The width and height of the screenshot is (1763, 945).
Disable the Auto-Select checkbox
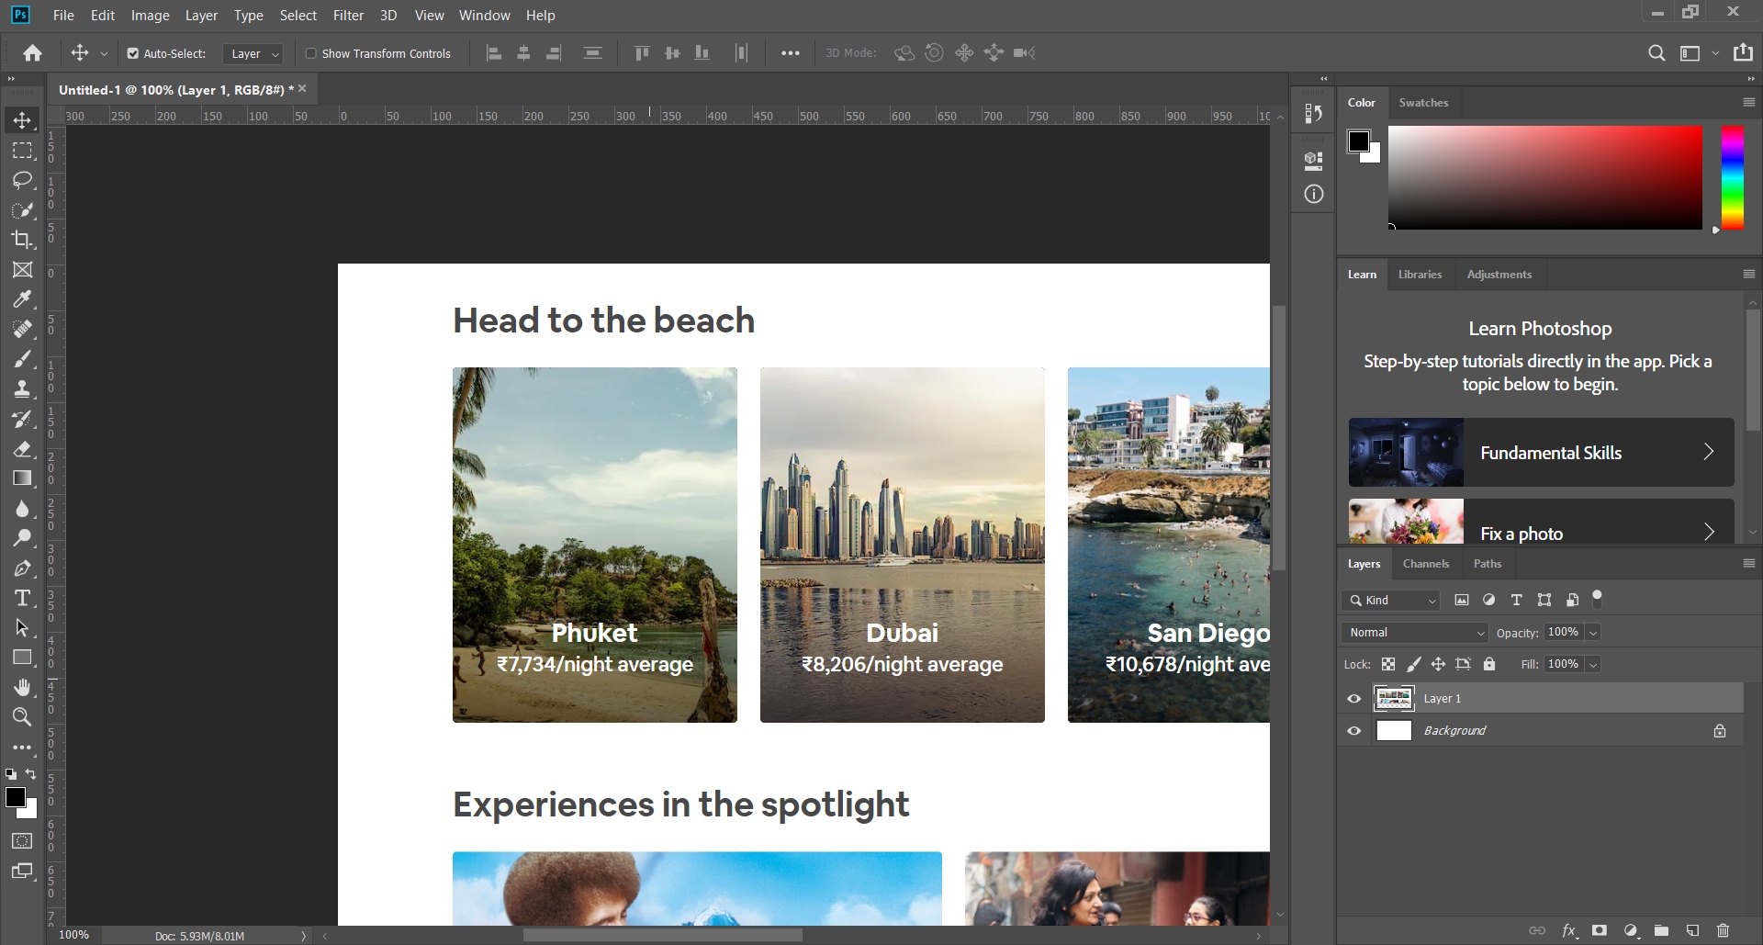(133, 54)
